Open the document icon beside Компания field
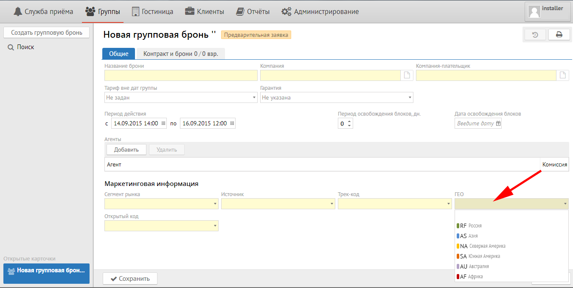 (x=407, y=75)
